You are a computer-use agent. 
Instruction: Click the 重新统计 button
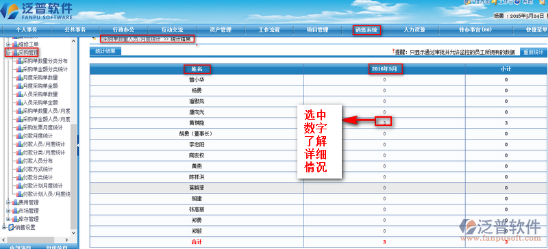point(533,53)
